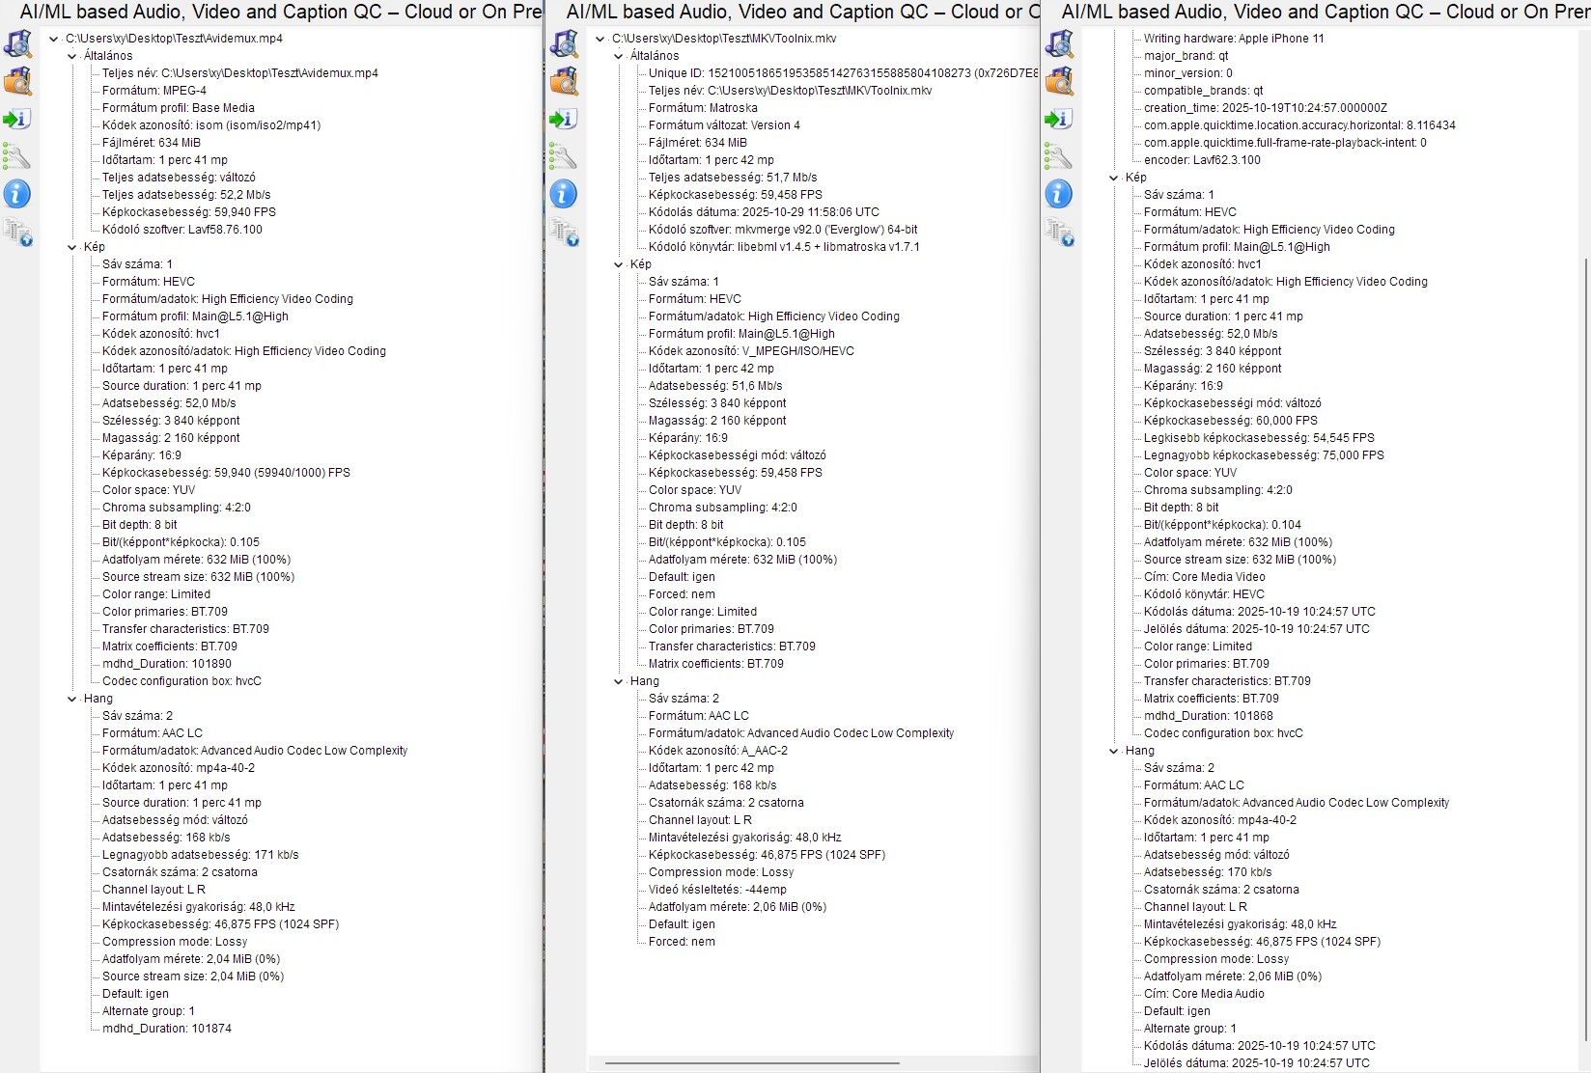Select 'Kódek azonosító: isom (isom/iso2/mp41)' row
Image resolution: width=1591 pixels, height=1073 pixels.
(x=211, y=125)
